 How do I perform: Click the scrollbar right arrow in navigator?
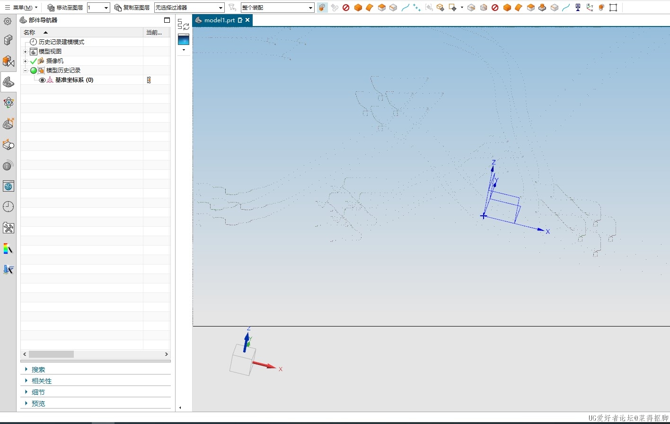[167, 354]
